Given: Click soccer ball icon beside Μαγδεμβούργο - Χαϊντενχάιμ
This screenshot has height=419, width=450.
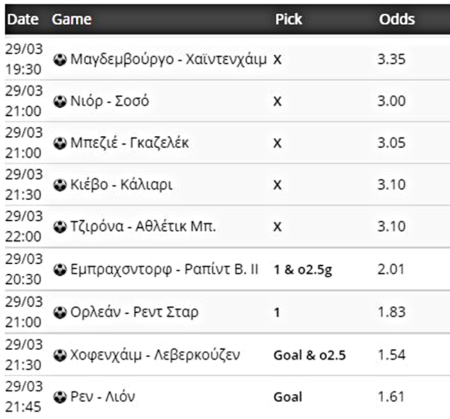Looking at the screenshot, I should [60, 59].
